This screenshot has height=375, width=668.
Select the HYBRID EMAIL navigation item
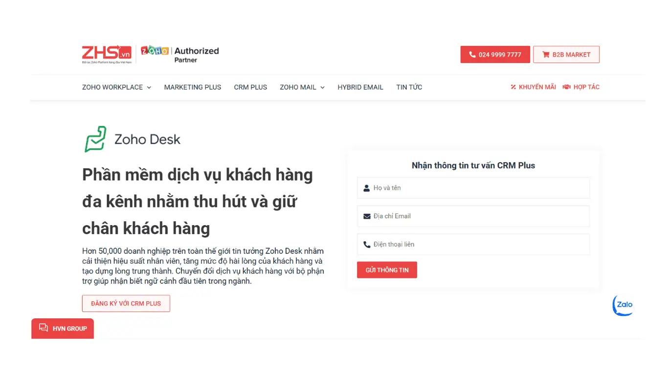(x=360, y=87)
